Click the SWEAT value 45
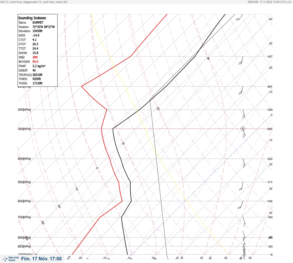The image size is (293, 263). (34, 70)
